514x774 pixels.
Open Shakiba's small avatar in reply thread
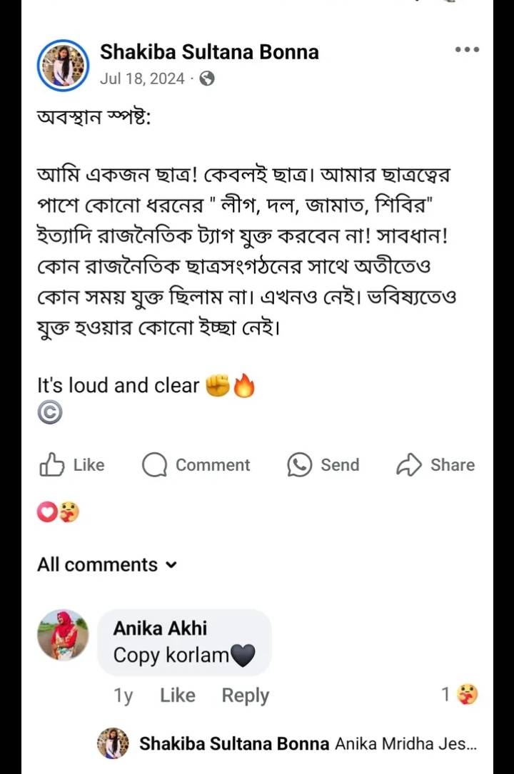coord(113,743)
